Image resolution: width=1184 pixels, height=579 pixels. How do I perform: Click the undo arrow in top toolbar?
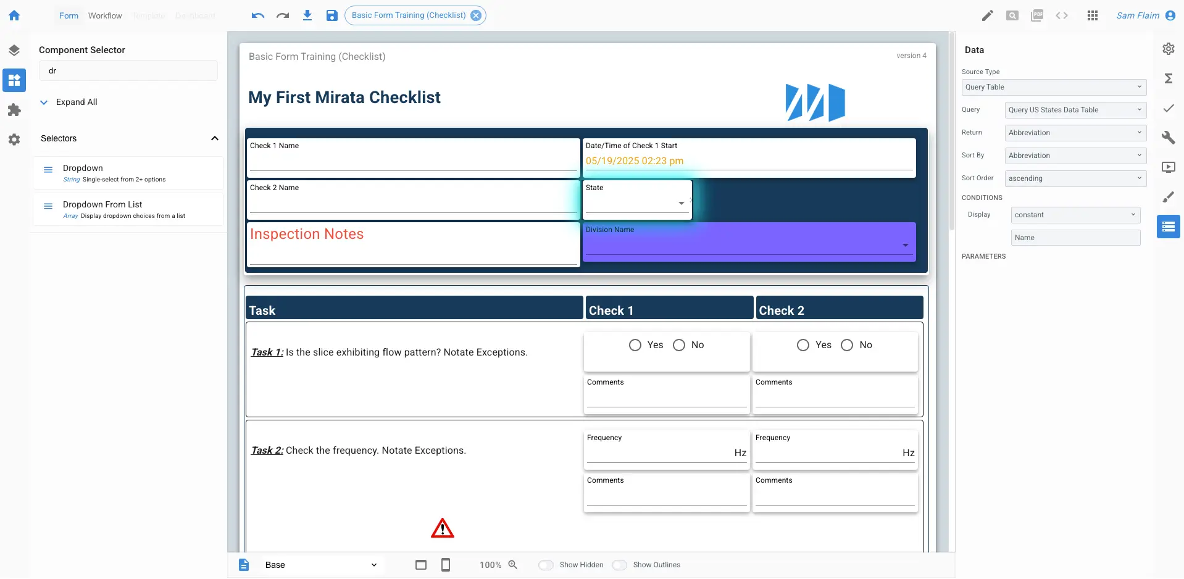click(257, 15)
